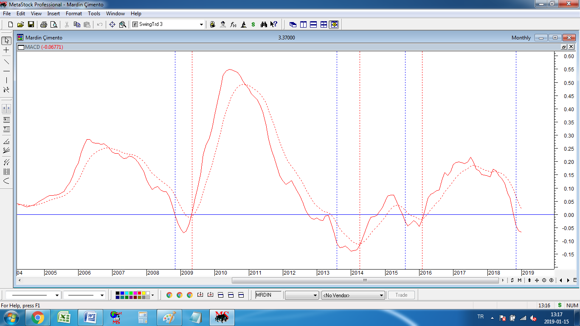Toggle the side toolbar left-right arrows button

pos(6,109)
